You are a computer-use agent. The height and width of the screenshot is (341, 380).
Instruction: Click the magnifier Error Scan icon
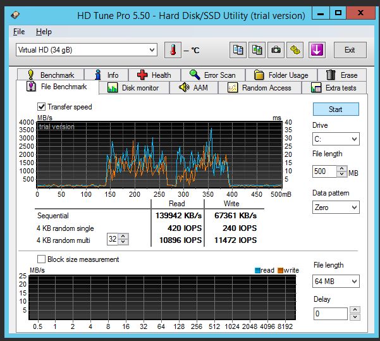[x=195, y=75]
